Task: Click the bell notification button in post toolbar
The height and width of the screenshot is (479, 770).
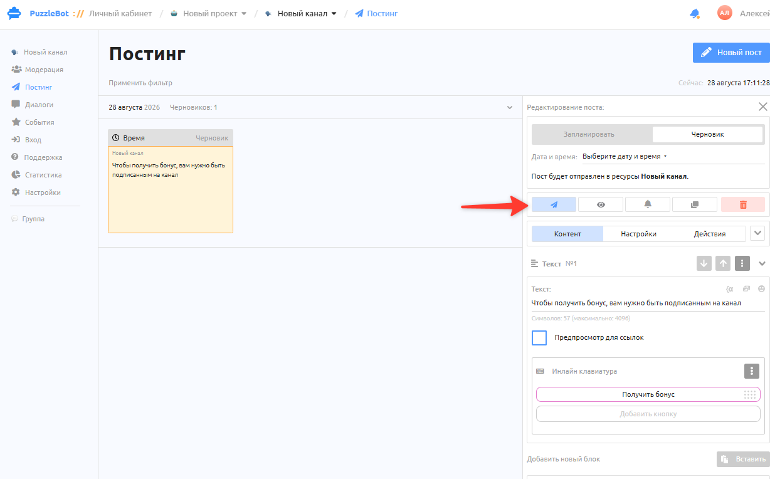Action: pyautogui.click(x=648, y=204)
